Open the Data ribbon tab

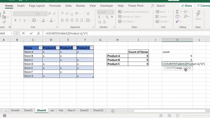69,6
